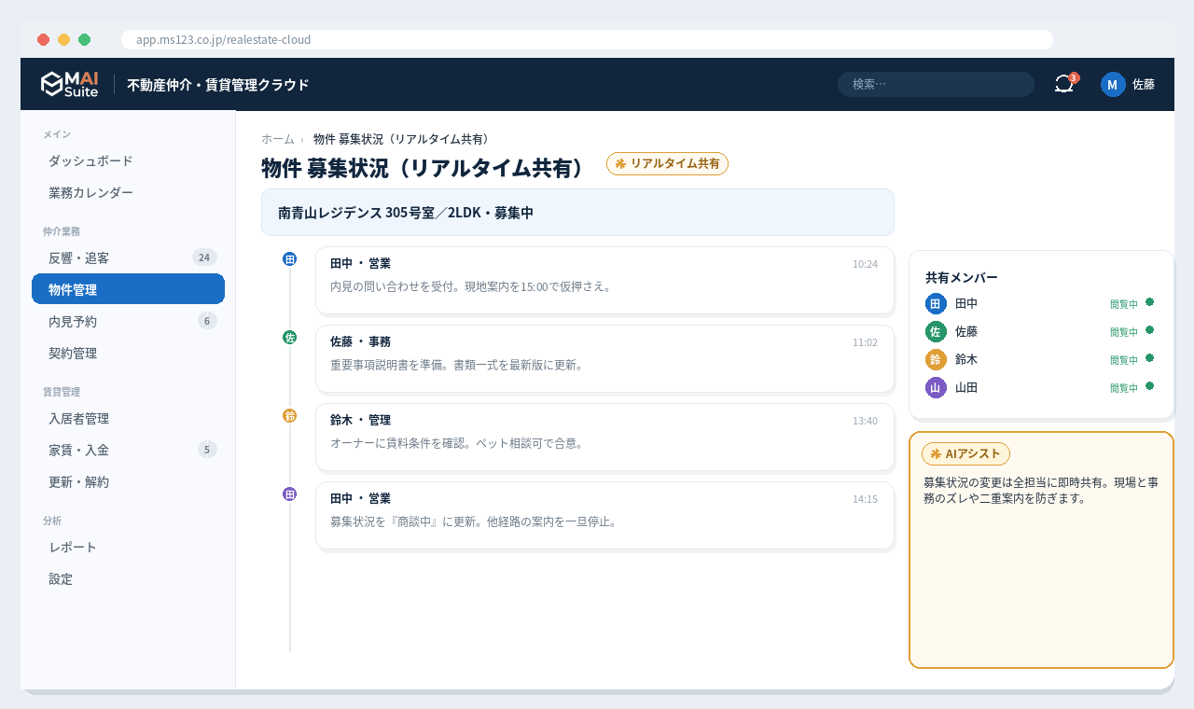Open the sync notifications icon
This screenshot has width=1194, height=709.
click(x=1064, y=84)
